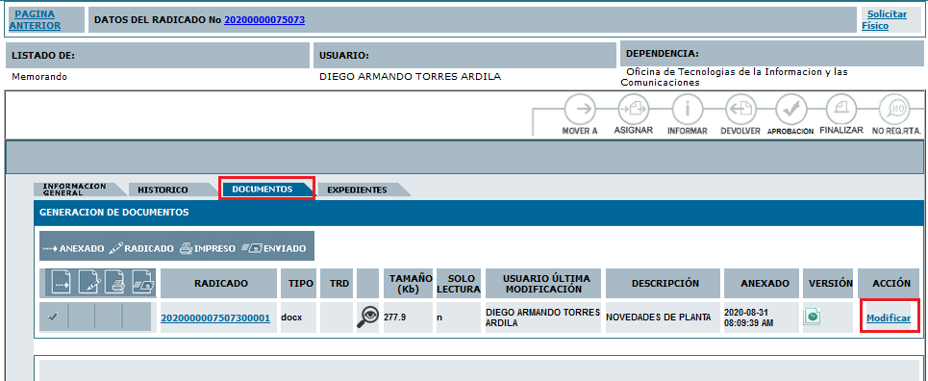Click the Impreso printer column header icon

tap(114, 283)
